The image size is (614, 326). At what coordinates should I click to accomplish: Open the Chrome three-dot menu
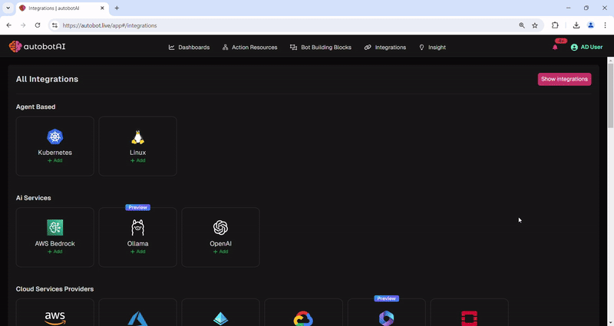pyautogui.click(x=605, y=25)
